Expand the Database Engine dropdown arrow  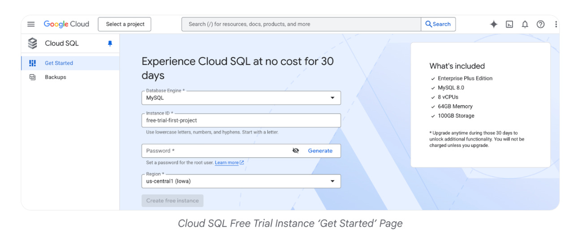pos(332,98)
